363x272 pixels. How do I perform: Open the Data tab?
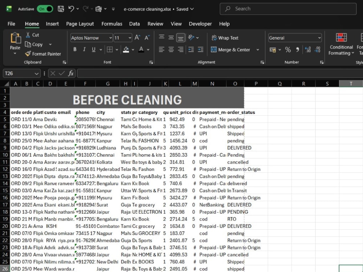[x=134, y=24]
